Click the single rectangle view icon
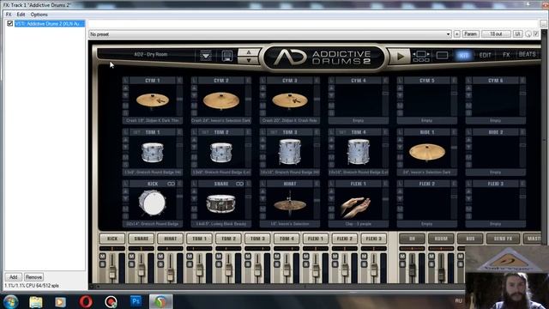The width and height of the screenshot is (549, 309). [x=442, y=55]
